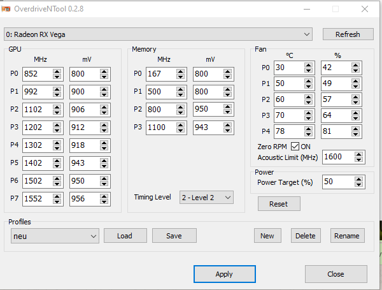Click the Reset button

(279, 204)
